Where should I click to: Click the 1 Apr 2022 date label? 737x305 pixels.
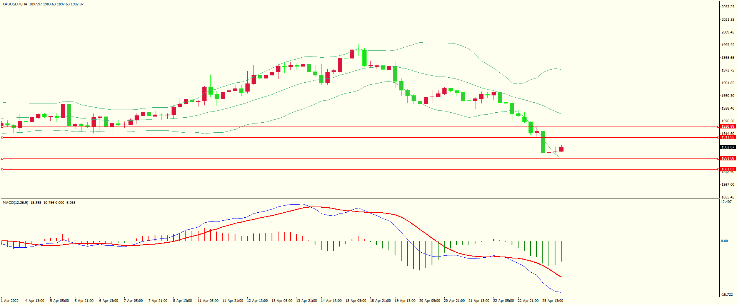pos(10,301)
